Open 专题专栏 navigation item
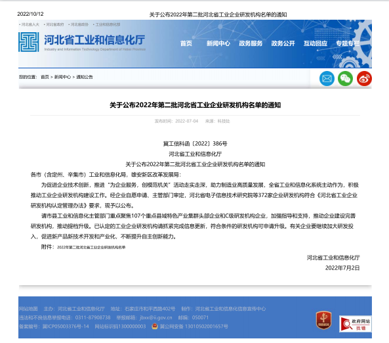Image resolution: width=389 pixels, height=343 pixels. pyautogui.click(x=348, y=43)
